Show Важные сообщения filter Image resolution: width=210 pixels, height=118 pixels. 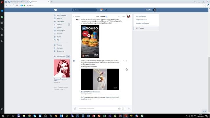pyautogui.click(x=142, y=23)
